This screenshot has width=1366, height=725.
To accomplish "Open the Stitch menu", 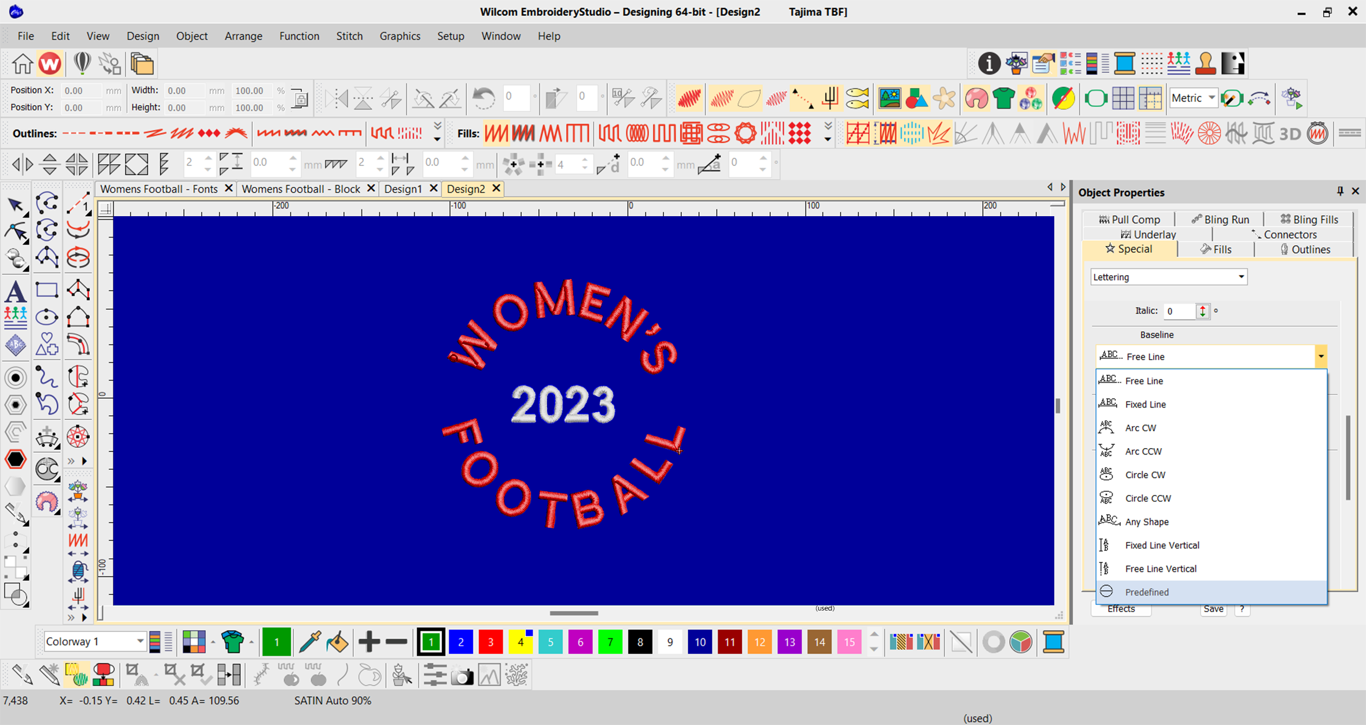I will tap(349, 36).
